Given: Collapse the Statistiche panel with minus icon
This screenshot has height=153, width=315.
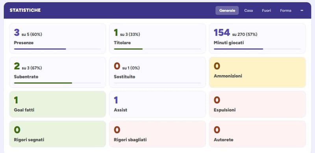Looking at the screenshot, I should pos(302,11).
